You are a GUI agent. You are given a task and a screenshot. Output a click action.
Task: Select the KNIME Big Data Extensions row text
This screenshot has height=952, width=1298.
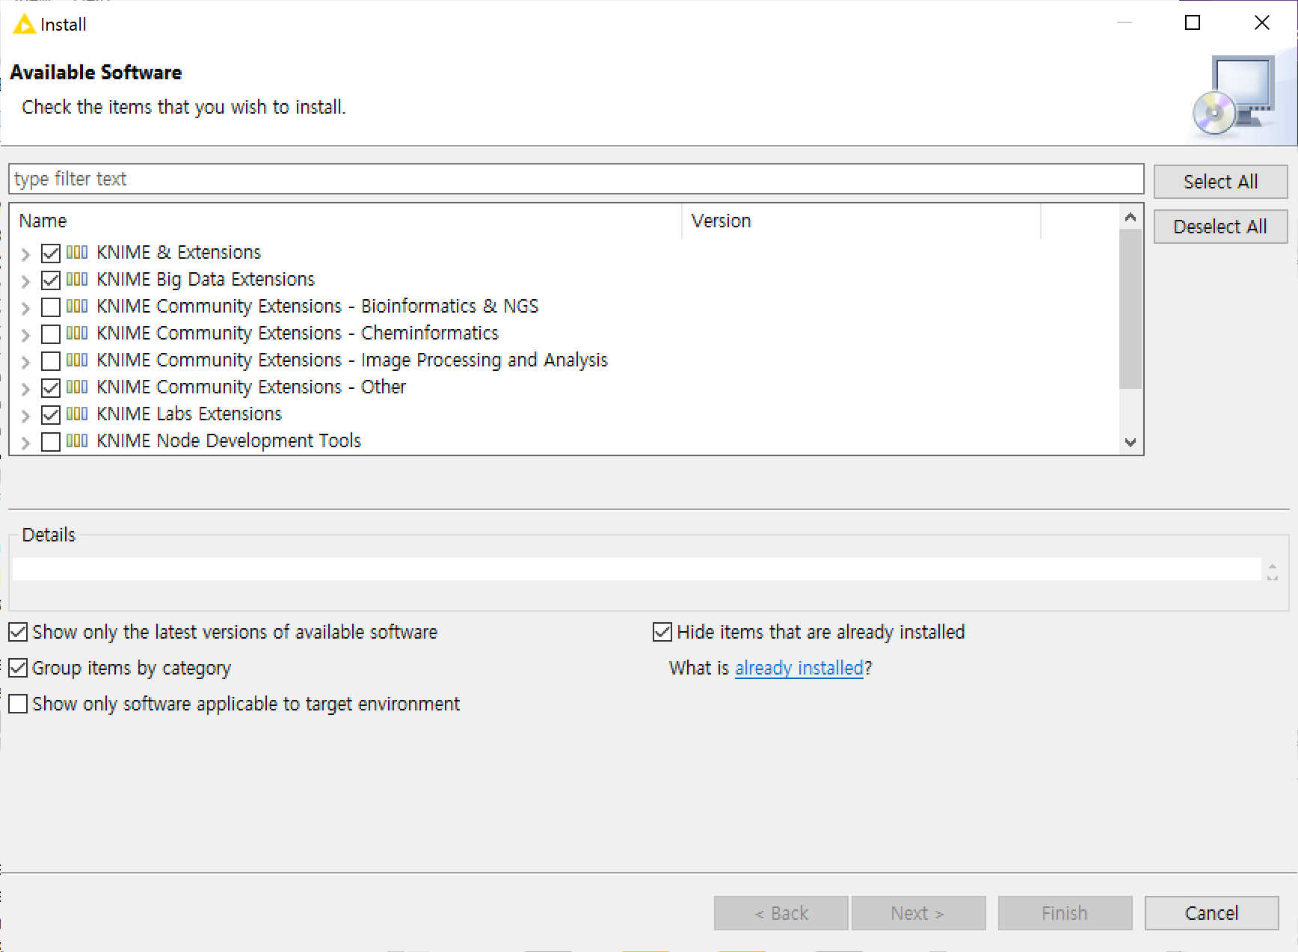[x=206, y=279]
